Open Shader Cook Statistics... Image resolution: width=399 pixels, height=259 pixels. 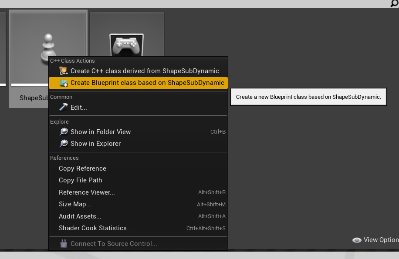(138, 228)
